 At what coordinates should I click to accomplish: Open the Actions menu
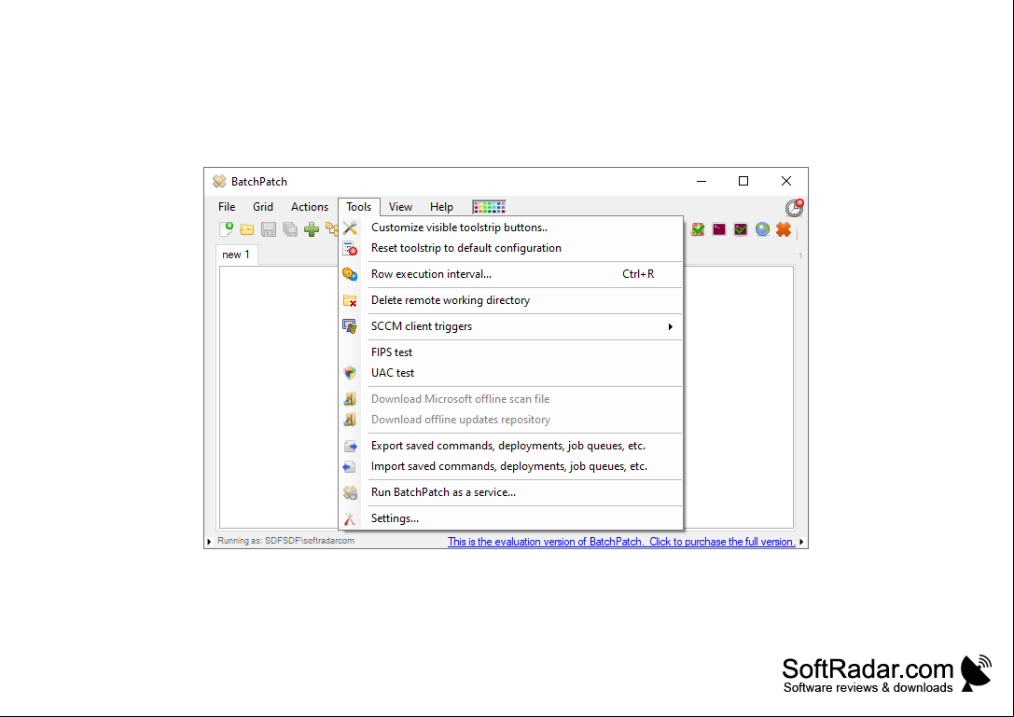point(309,207)
